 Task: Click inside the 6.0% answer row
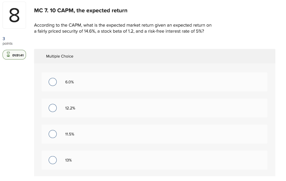[x=154, y=82]
